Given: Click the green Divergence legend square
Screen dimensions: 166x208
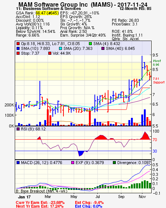Looking at the screenshot, I should tap(114, 163).
